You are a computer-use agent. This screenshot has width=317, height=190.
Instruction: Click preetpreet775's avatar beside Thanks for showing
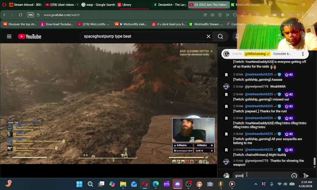(226, 162)
